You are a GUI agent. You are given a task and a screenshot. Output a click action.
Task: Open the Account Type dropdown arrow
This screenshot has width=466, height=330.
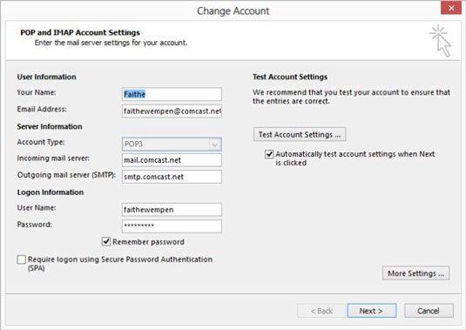point(214,145)
